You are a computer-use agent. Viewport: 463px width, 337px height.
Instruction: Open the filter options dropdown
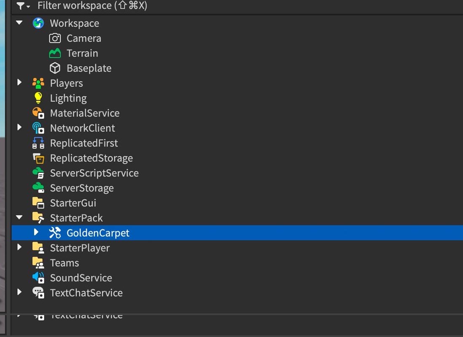click(23, 6)
